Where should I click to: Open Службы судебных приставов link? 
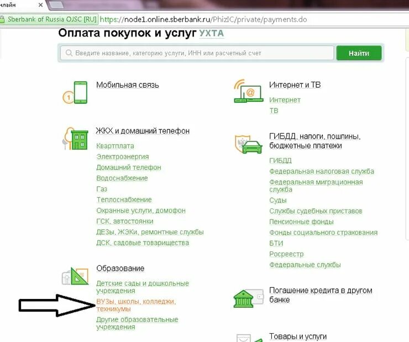(x=316, y=211)
